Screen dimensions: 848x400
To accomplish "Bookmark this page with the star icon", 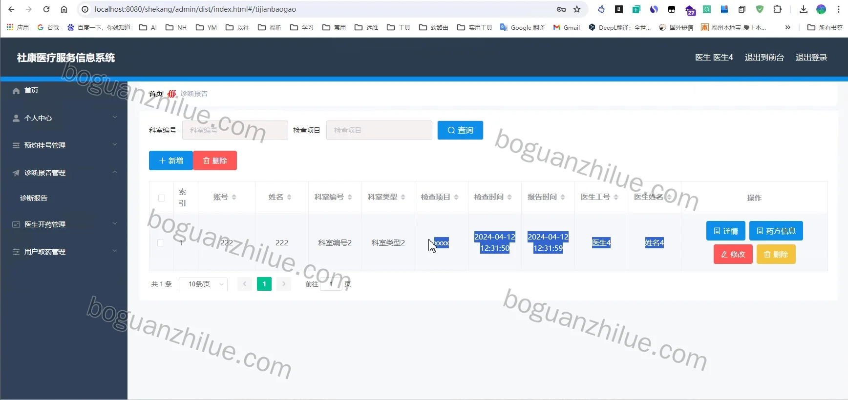I will 577,9.
